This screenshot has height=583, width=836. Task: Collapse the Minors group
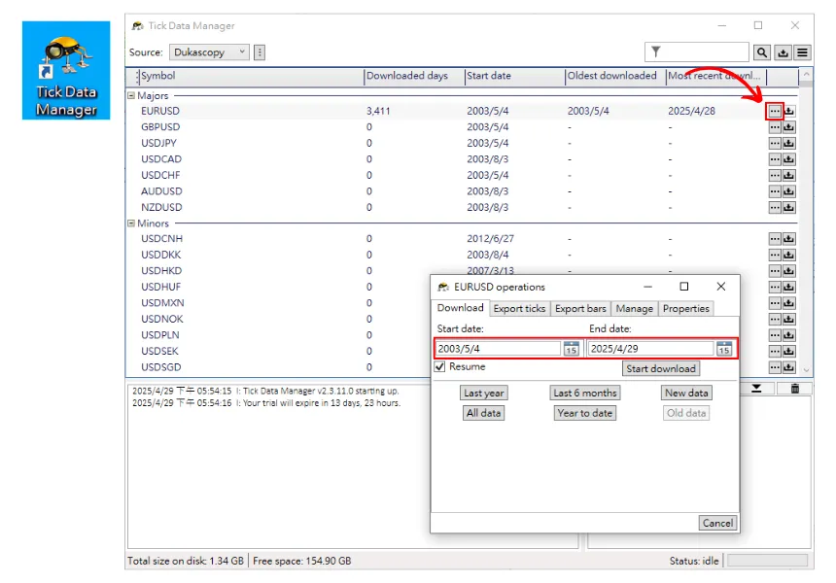(x=131, y=223)
